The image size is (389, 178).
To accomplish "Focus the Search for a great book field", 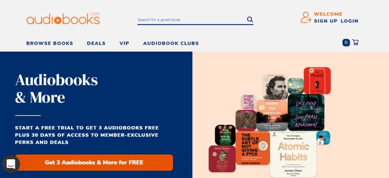I will [191, 20].
